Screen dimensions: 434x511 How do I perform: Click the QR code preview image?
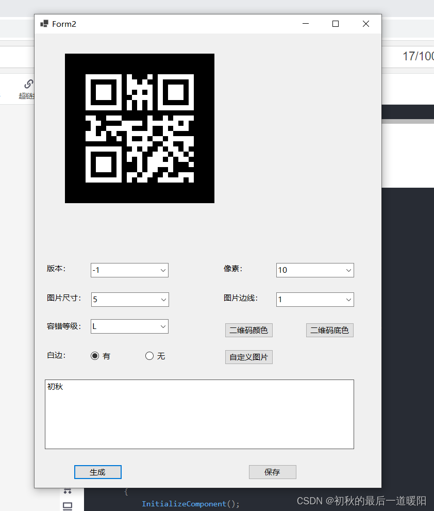(x=139, y=127)
